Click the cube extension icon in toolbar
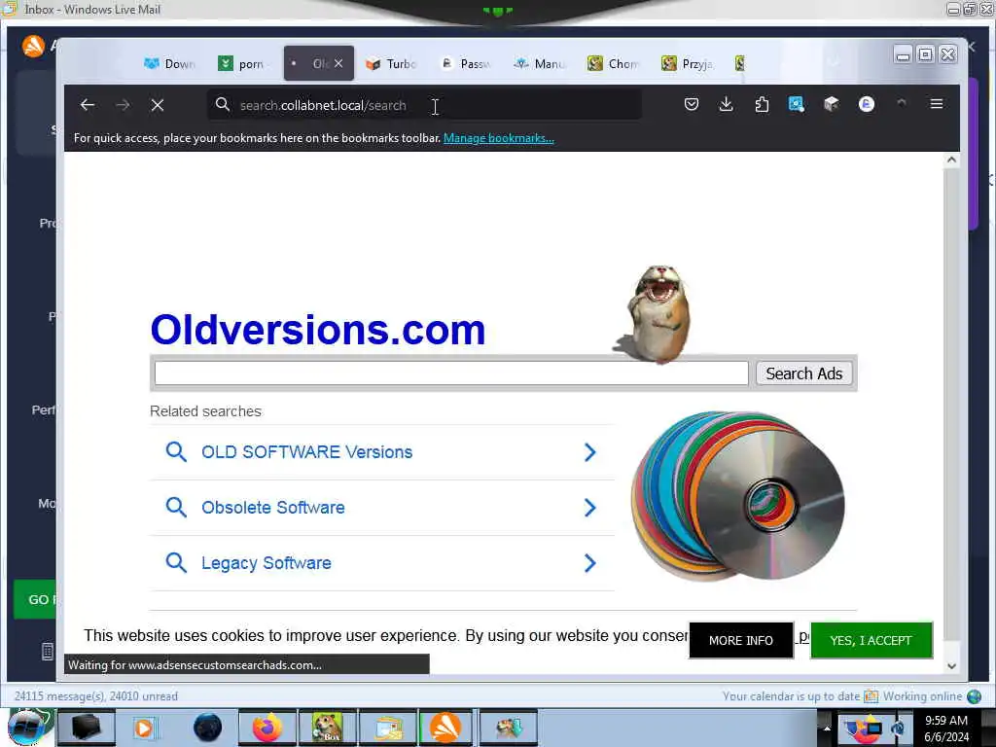 (831, 104)
